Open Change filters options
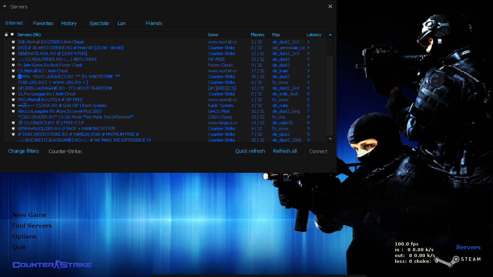Viewport: 493px width, 277px height. 23,151
